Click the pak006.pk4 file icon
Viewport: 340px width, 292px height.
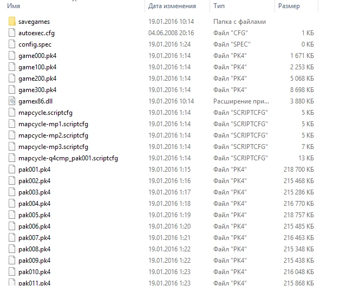[12, 226]
